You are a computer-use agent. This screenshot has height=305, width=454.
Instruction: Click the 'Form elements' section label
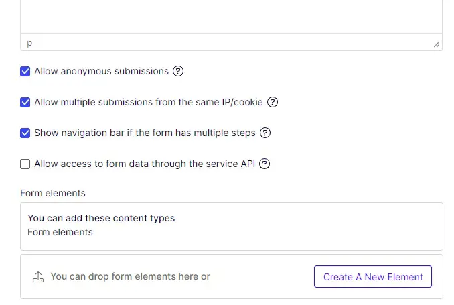pyautogui.click(x=53, y=193)
